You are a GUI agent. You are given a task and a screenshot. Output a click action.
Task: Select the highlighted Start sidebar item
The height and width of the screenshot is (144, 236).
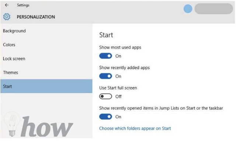[x=46, y=86]
